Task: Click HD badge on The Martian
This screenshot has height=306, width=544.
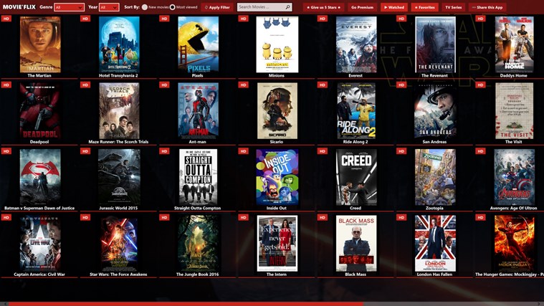Action: point(6,19)
